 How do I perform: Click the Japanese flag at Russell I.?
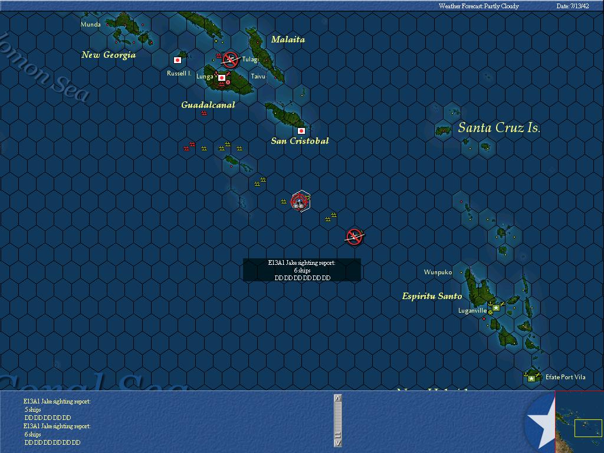click(178, 60)
